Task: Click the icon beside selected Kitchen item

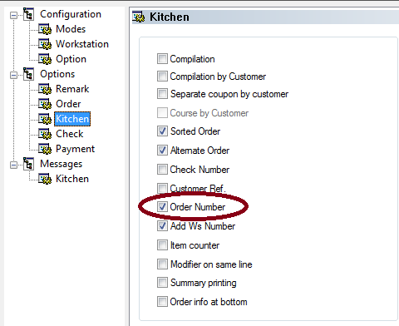Action: (x=45, y=119)
